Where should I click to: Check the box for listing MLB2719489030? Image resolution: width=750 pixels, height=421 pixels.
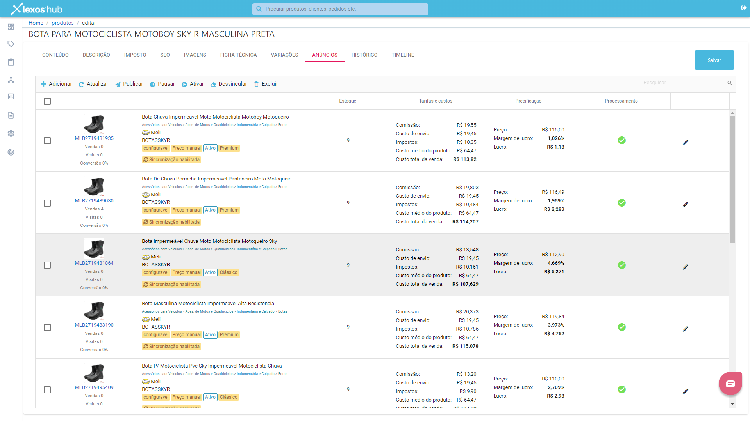[47, 203]
